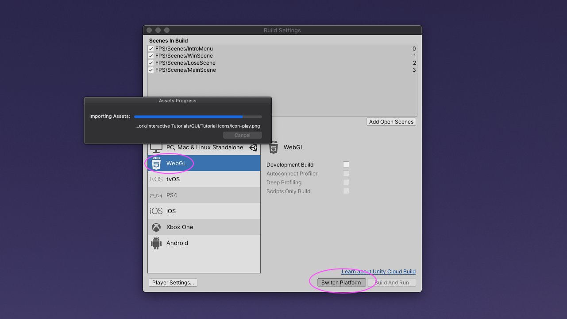
Task: Click the PS4 platform logo
Action: pyautogui.click(x=156, y=195)
